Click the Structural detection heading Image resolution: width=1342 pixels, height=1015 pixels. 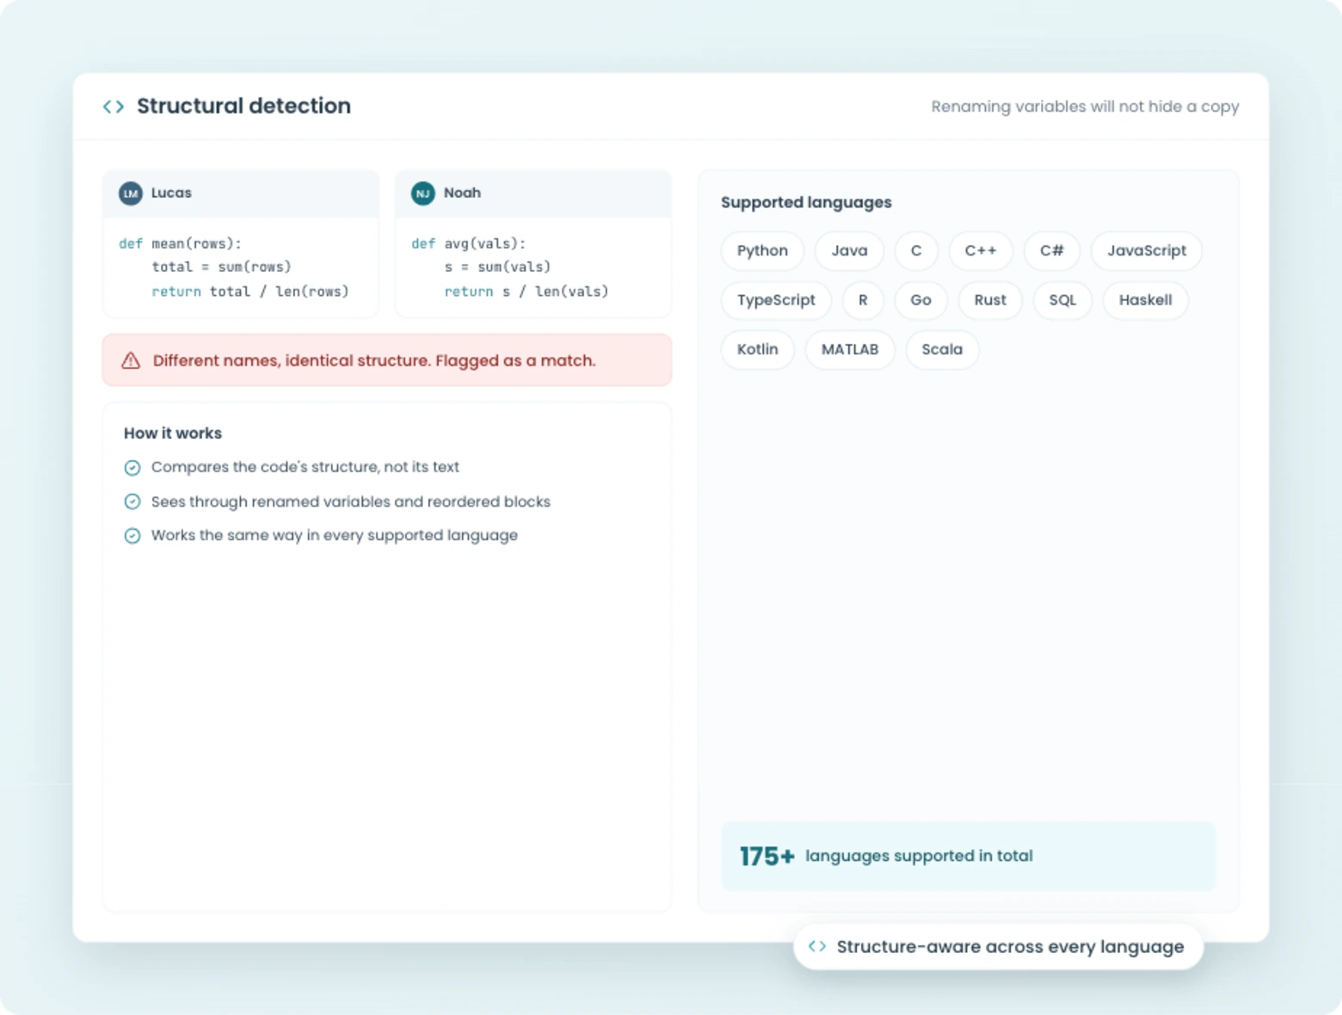243,106
